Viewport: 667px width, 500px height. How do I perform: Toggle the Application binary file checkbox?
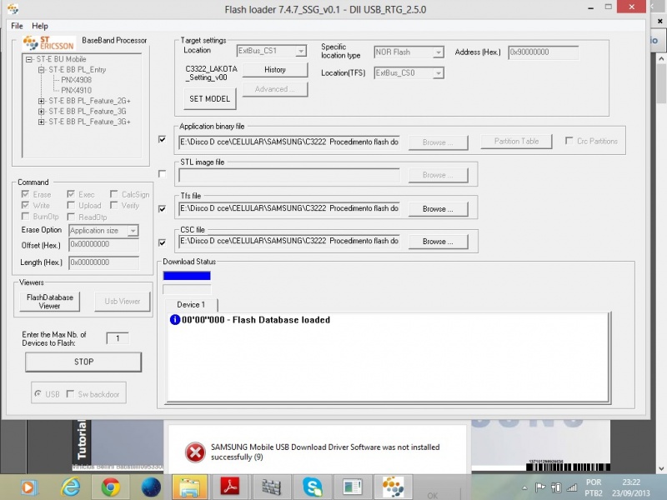(x=162, y=139)
